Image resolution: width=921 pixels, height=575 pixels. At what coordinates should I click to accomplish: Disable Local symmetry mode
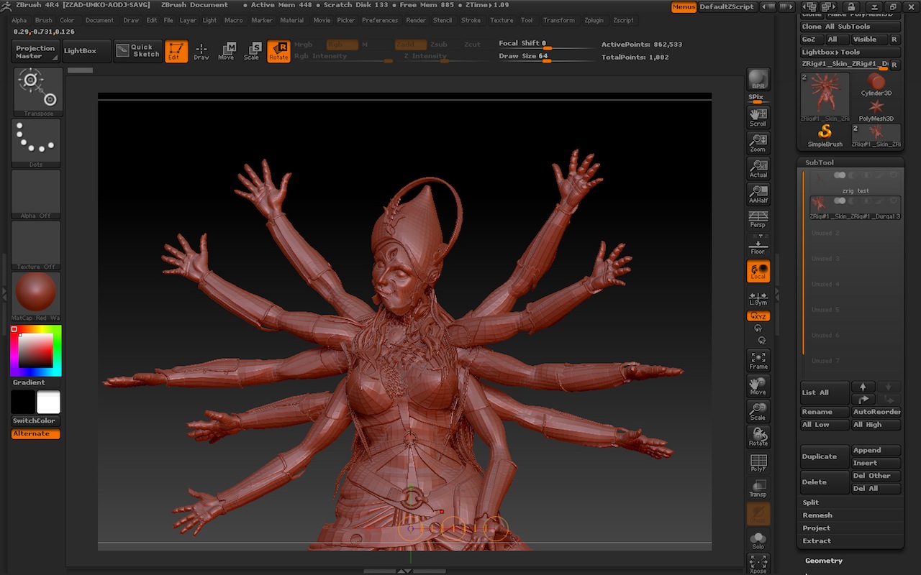coord(758,271)
